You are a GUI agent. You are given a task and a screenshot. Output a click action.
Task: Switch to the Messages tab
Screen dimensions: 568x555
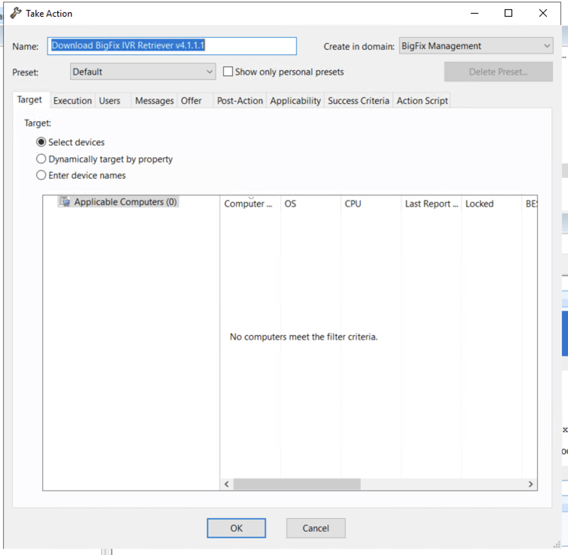[x=154, y=101]
